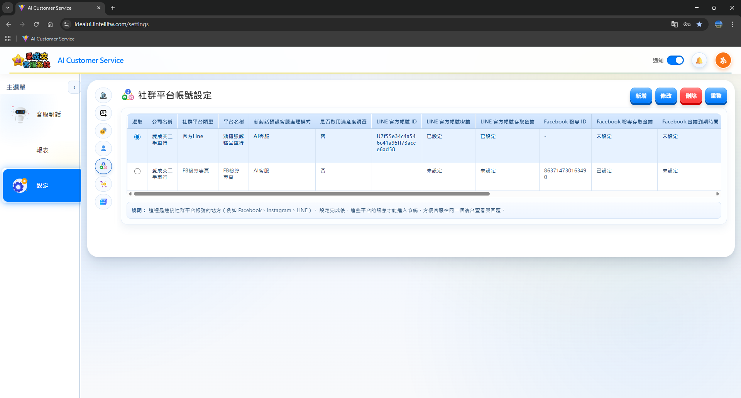Open the user account settings icon

tap(103, 148)
